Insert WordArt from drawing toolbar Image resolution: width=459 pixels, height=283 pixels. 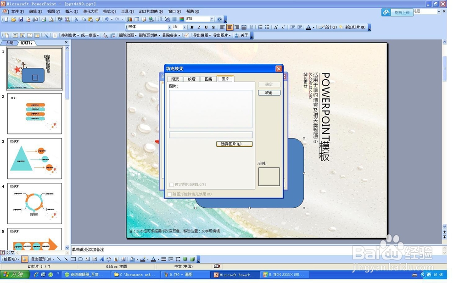101,259
